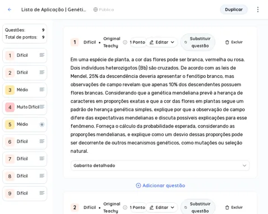Image resolution: width=268 pixels, height=214 pixels.
Task: Click the question 1 statement text
Action: pyautogui.click(x=159, y=105)
